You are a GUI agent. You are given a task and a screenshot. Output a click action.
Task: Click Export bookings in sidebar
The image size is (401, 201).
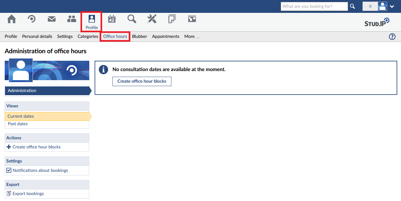pos(28,194)
